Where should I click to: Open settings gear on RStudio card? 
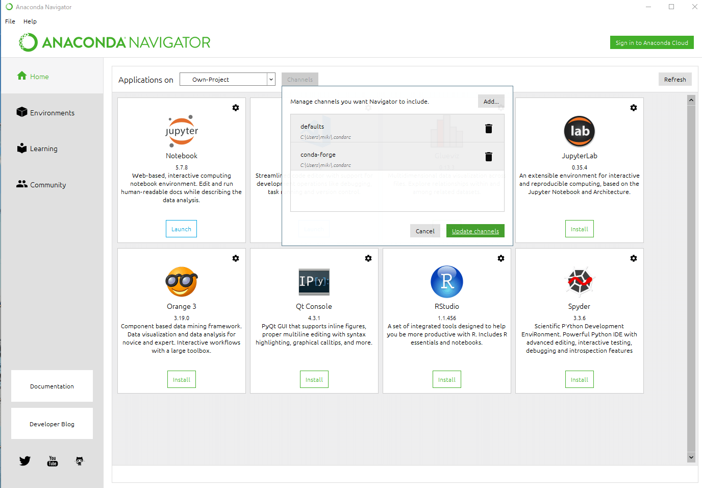(501, 258)
